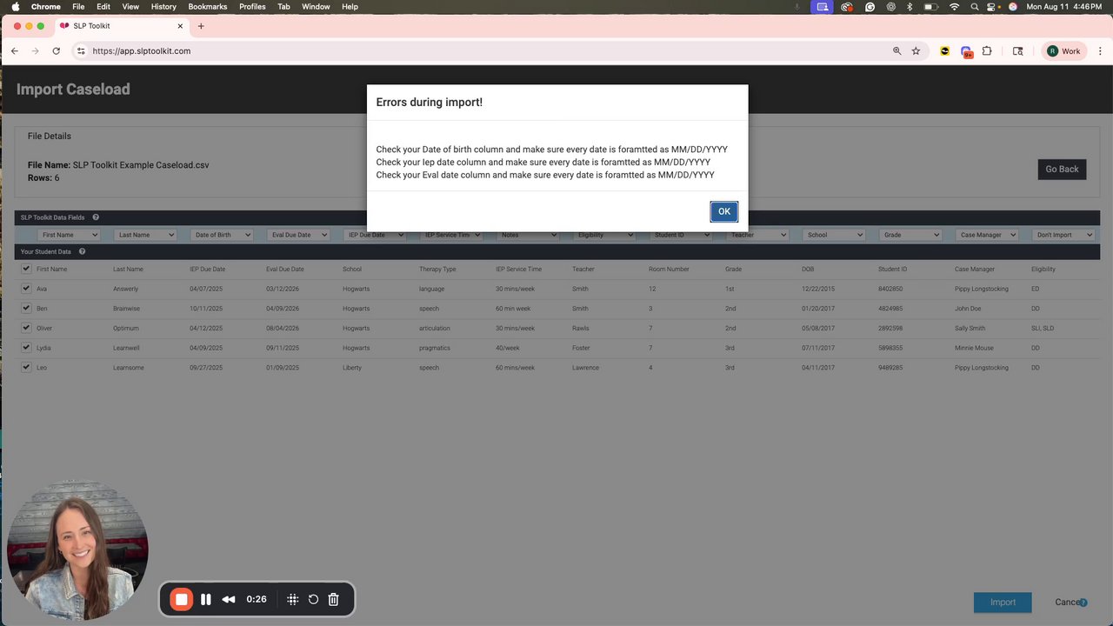Screen dimensions: 1113x626
Task: Open the extension showing 9+ badge
Action: click(x=967, y=52)
